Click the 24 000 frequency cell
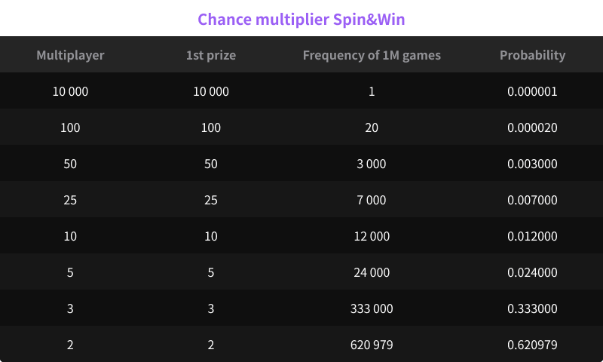The image size is (603, 362). point(372,272)
